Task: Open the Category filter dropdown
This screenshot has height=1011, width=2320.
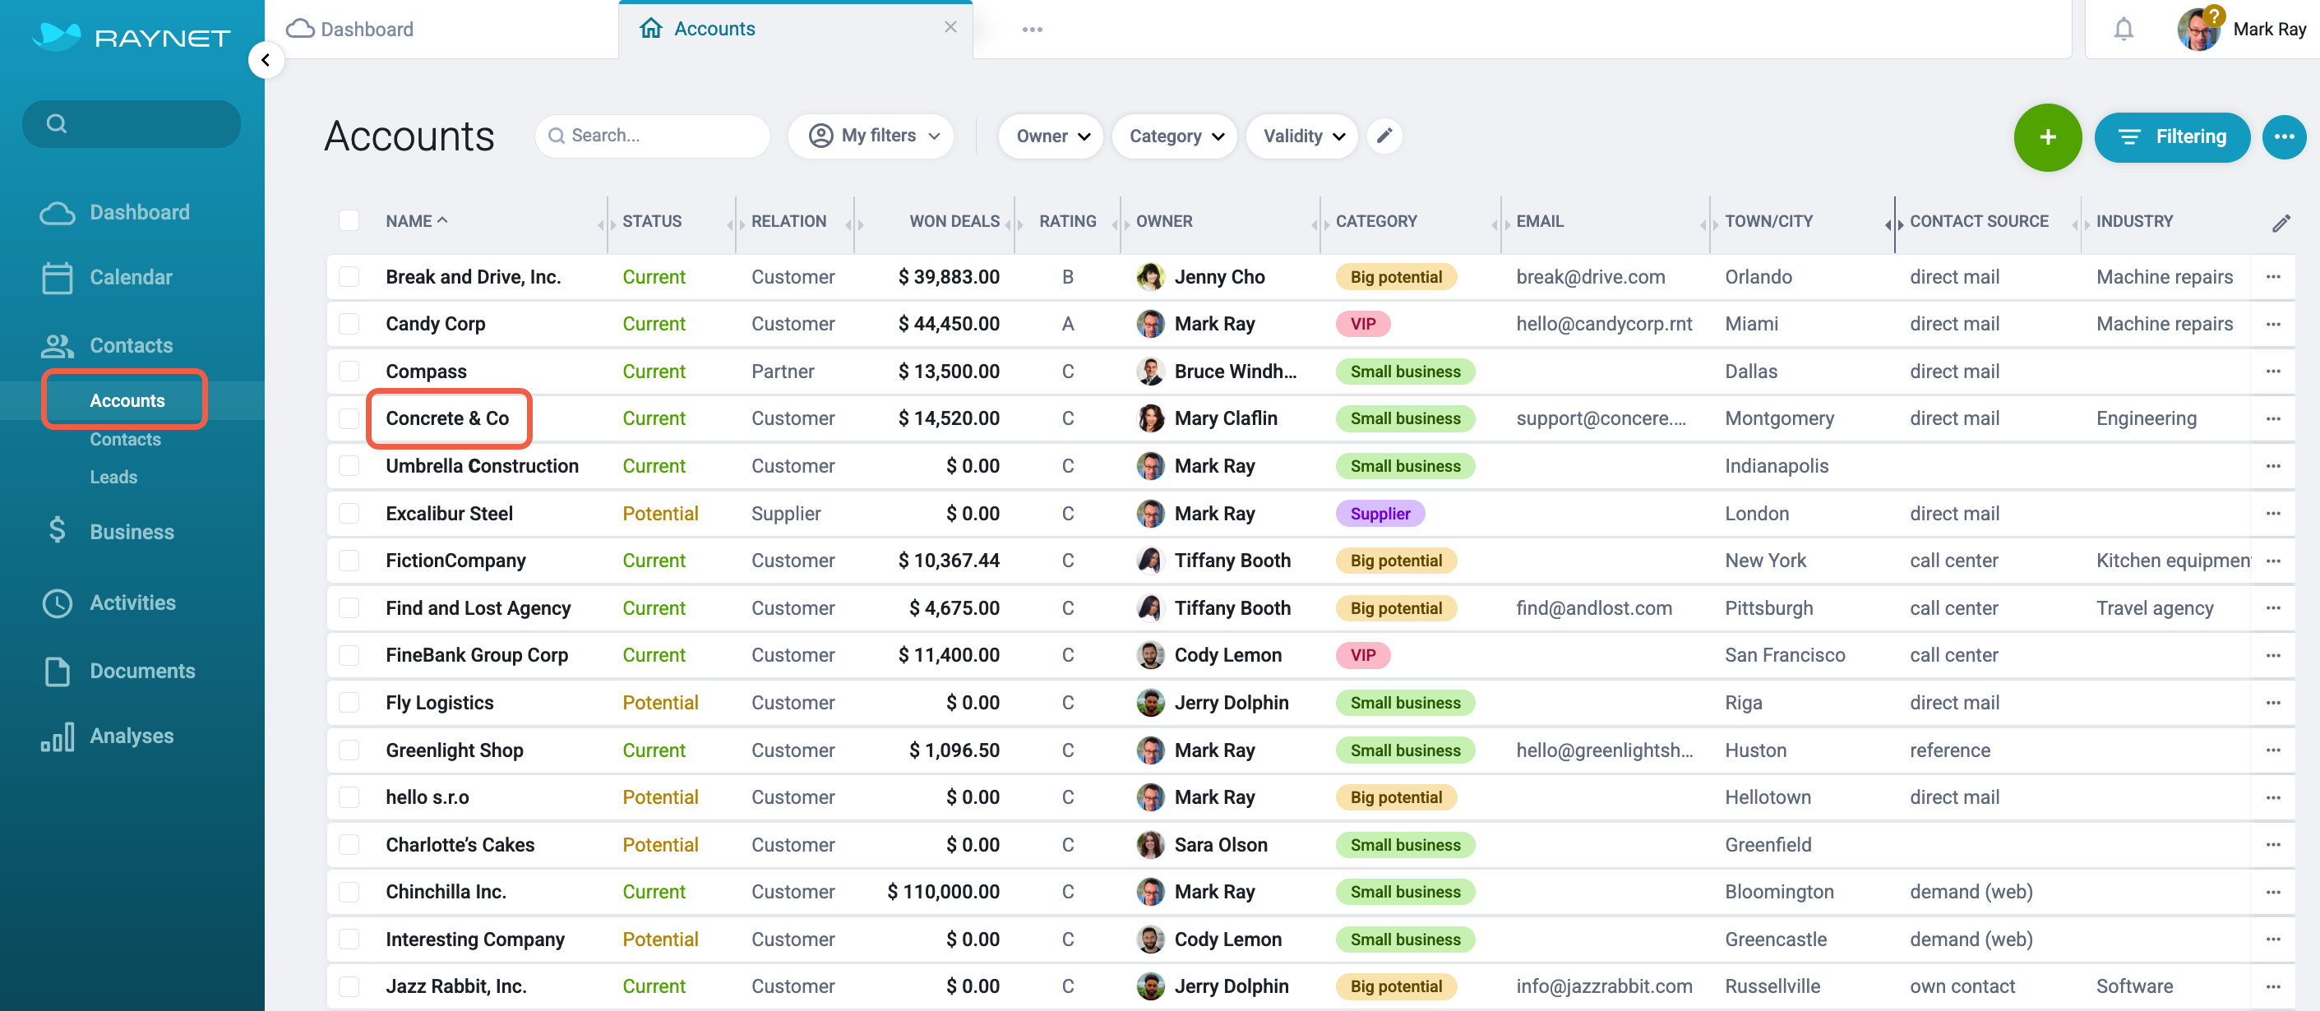Action: pyautogui.click(x=1176, y=136)
